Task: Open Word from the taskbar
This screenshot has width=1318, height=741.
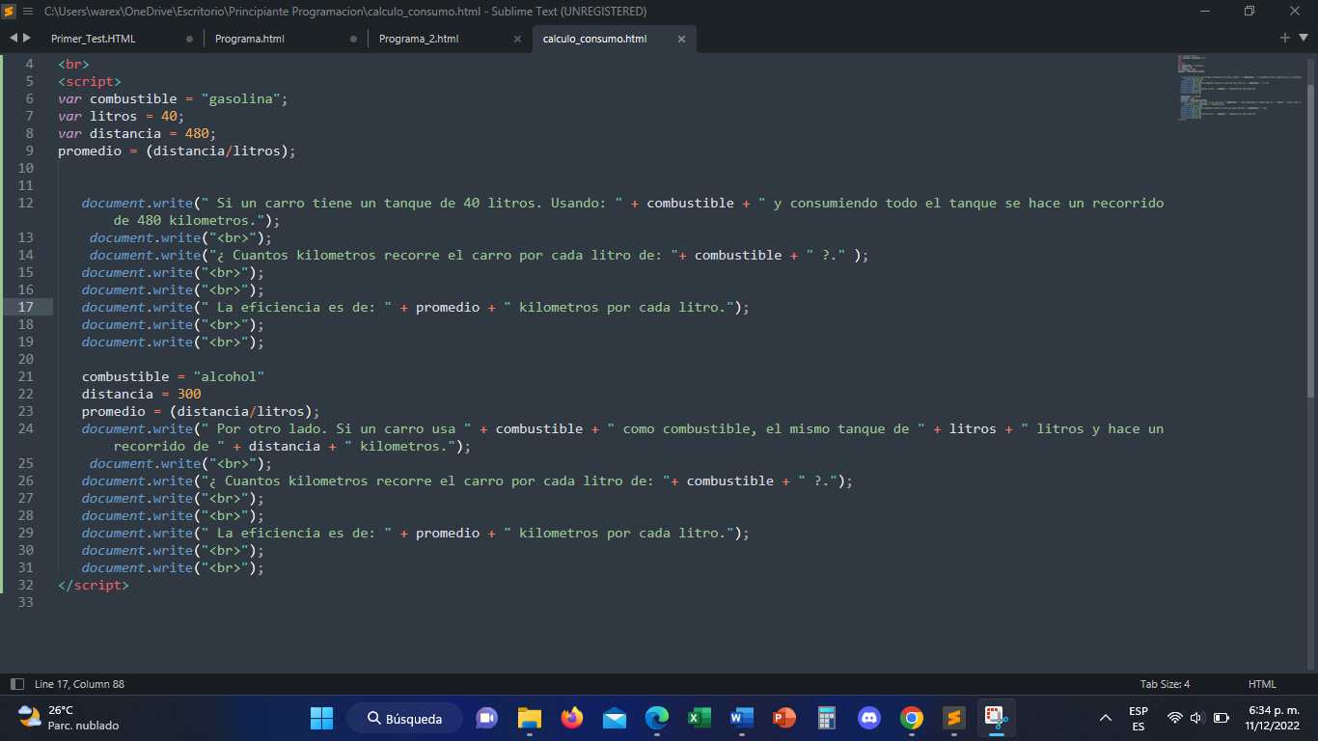Action: [x=742, y=718]
